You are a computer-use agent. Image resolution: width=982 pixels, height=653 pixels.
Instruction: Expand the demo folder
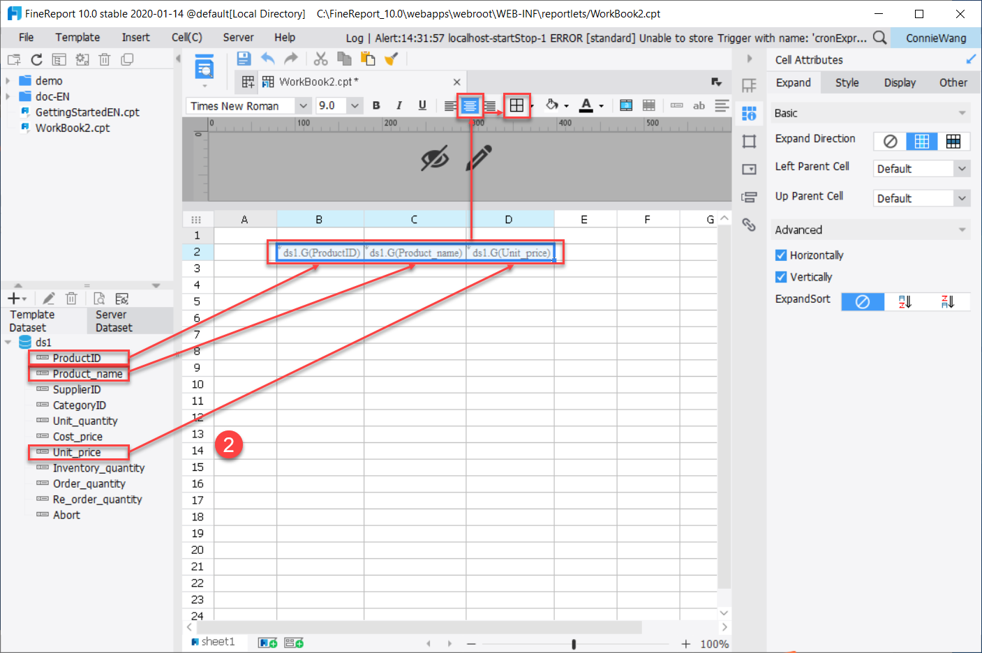(8, 80)
